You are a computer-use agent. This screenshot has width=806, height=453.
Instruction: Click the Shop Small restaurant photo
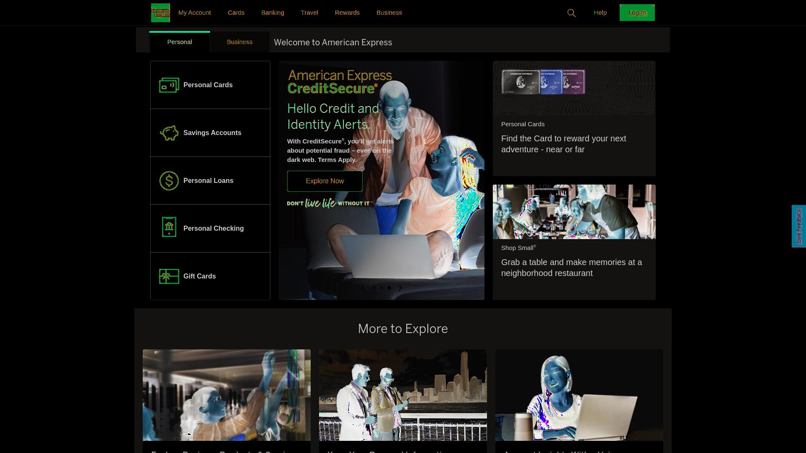(x=574, y=212)
